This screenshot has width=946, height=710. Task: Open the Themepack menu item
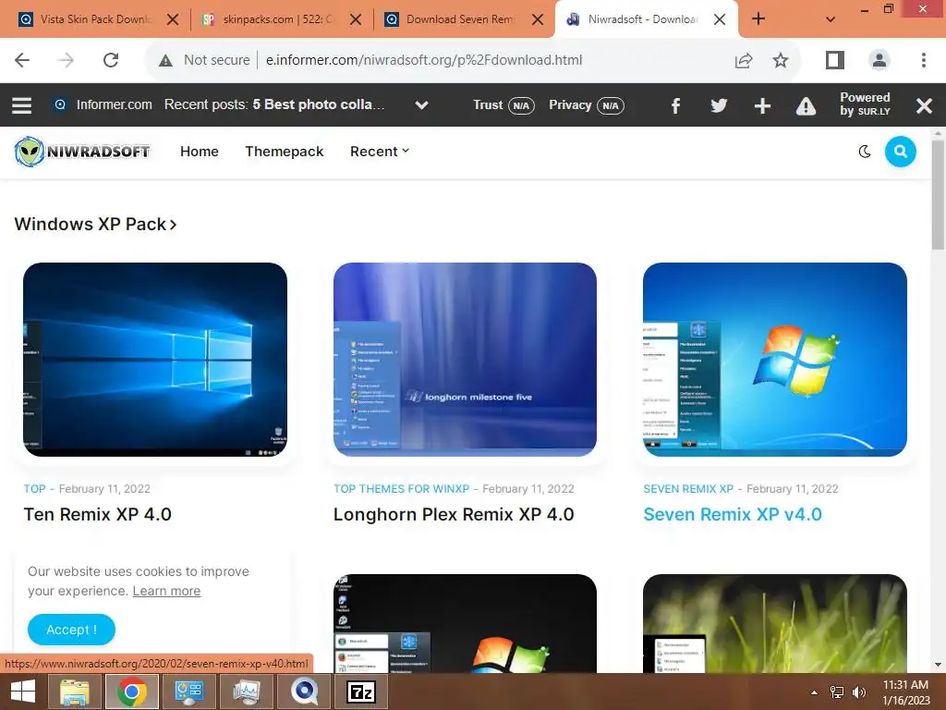[285, 152]
